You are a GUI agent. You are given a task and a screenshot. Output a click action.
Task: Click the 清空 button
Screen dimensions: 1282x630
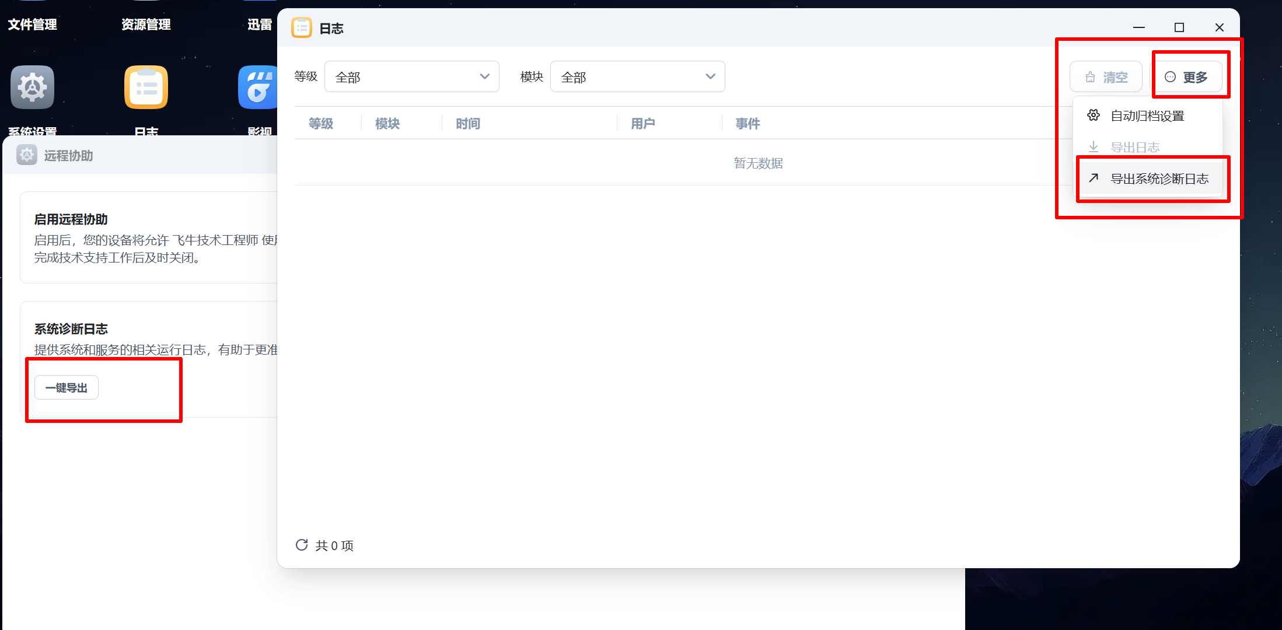tap(1106, 77)
